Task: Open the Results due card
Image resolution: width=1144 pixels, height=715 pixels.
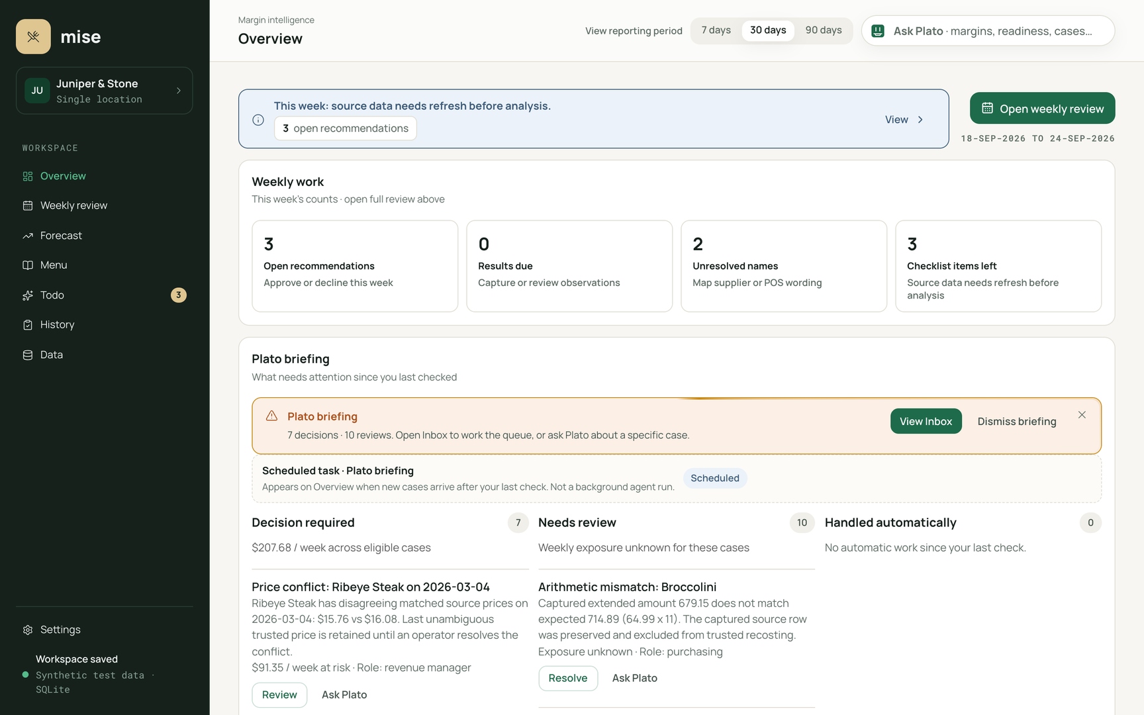Action: pyautogui.click(x=569, y=266)
